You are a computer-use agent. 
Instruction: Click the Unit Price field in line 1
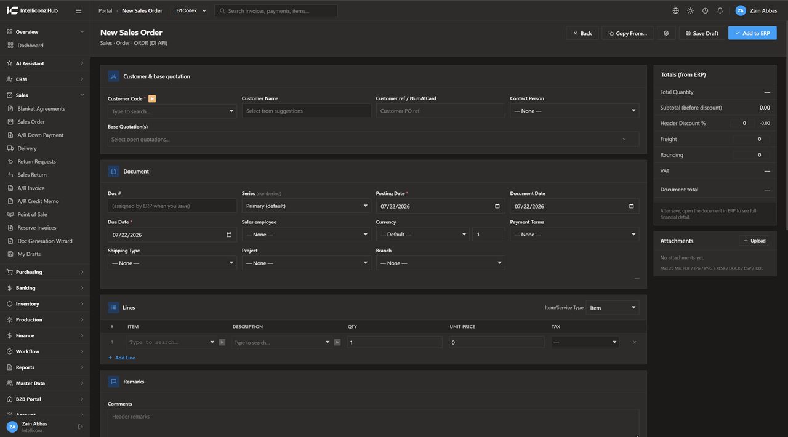pos(496,342)
